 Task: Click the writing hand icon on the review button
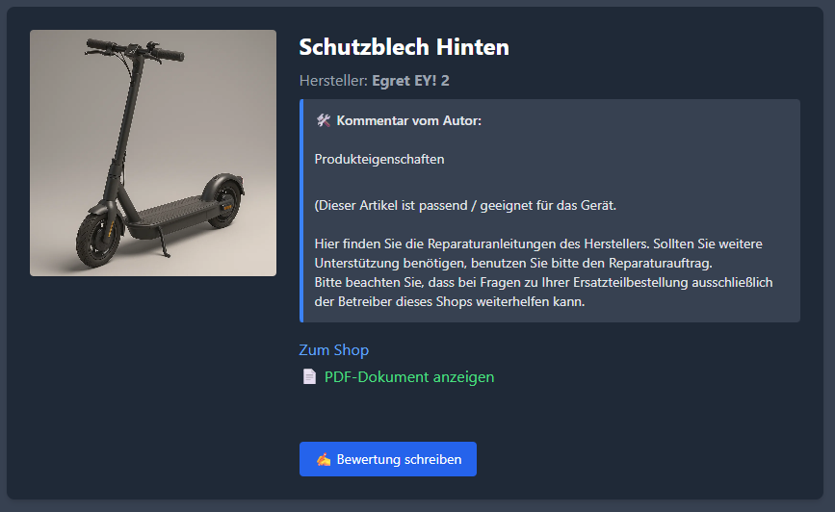324,459
